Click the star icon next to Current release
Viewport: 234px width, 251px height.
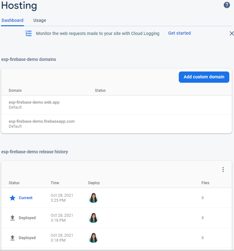[x=12, y=198]
